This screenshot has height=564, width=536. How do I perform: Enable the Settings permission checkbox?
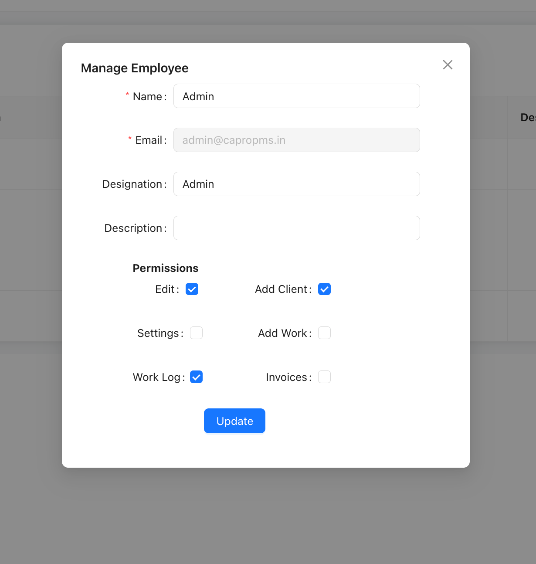point(196,333)
